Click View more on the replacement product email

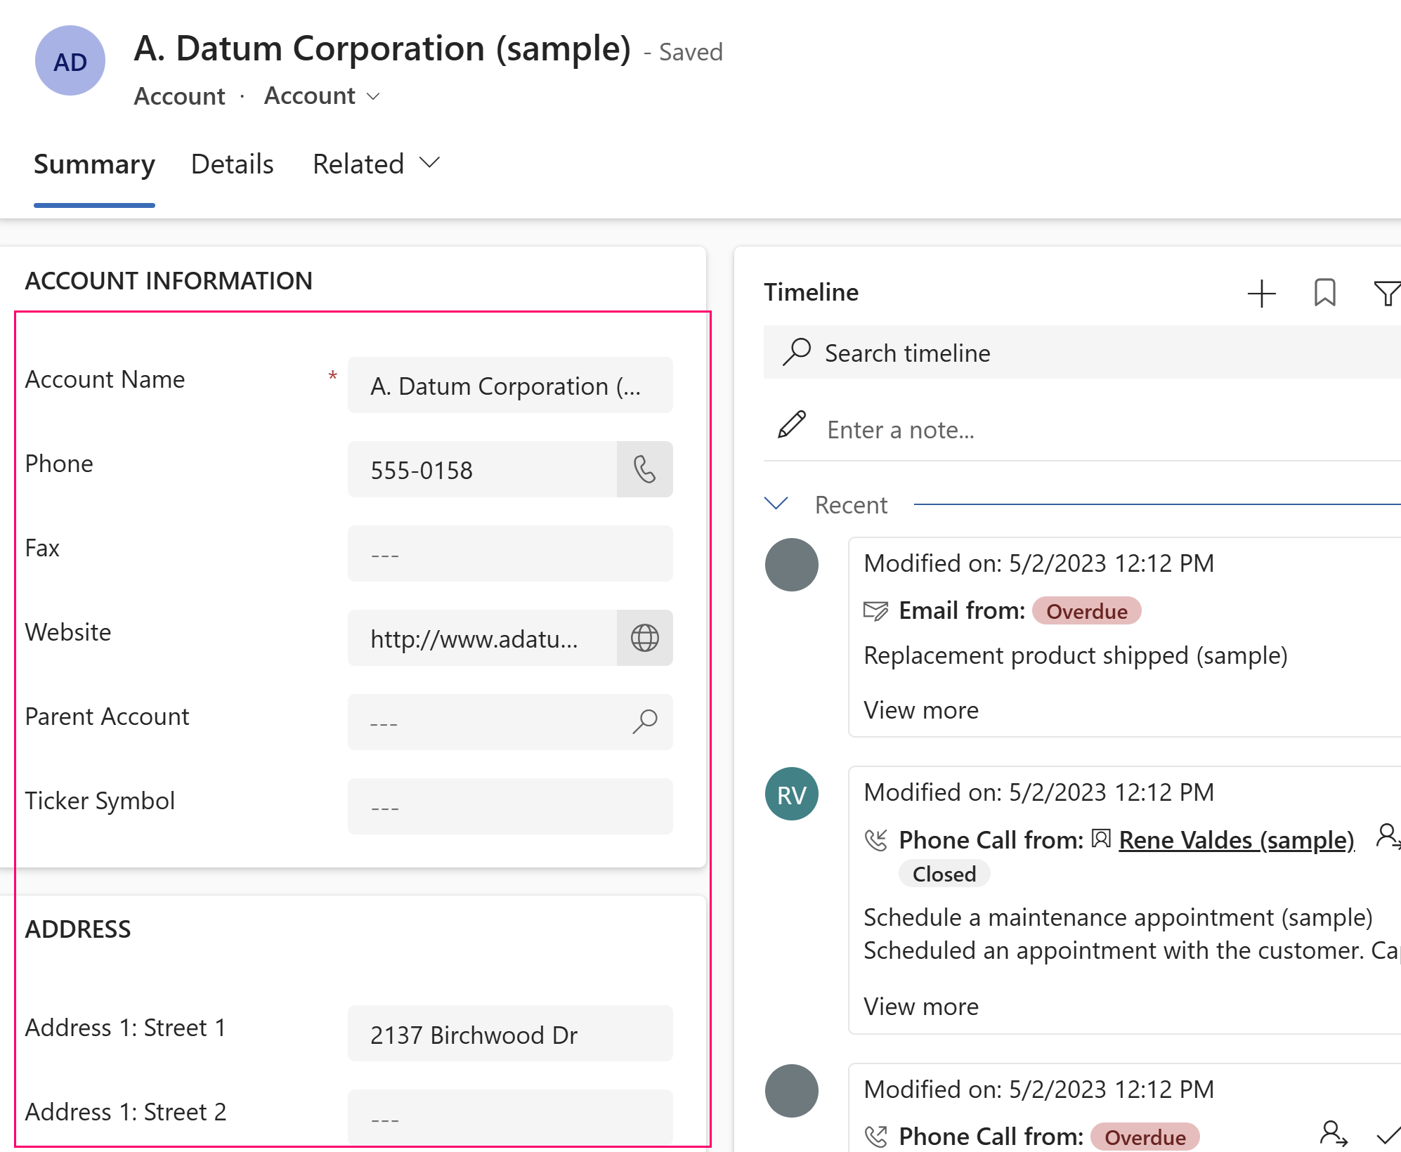coord(920,709)
